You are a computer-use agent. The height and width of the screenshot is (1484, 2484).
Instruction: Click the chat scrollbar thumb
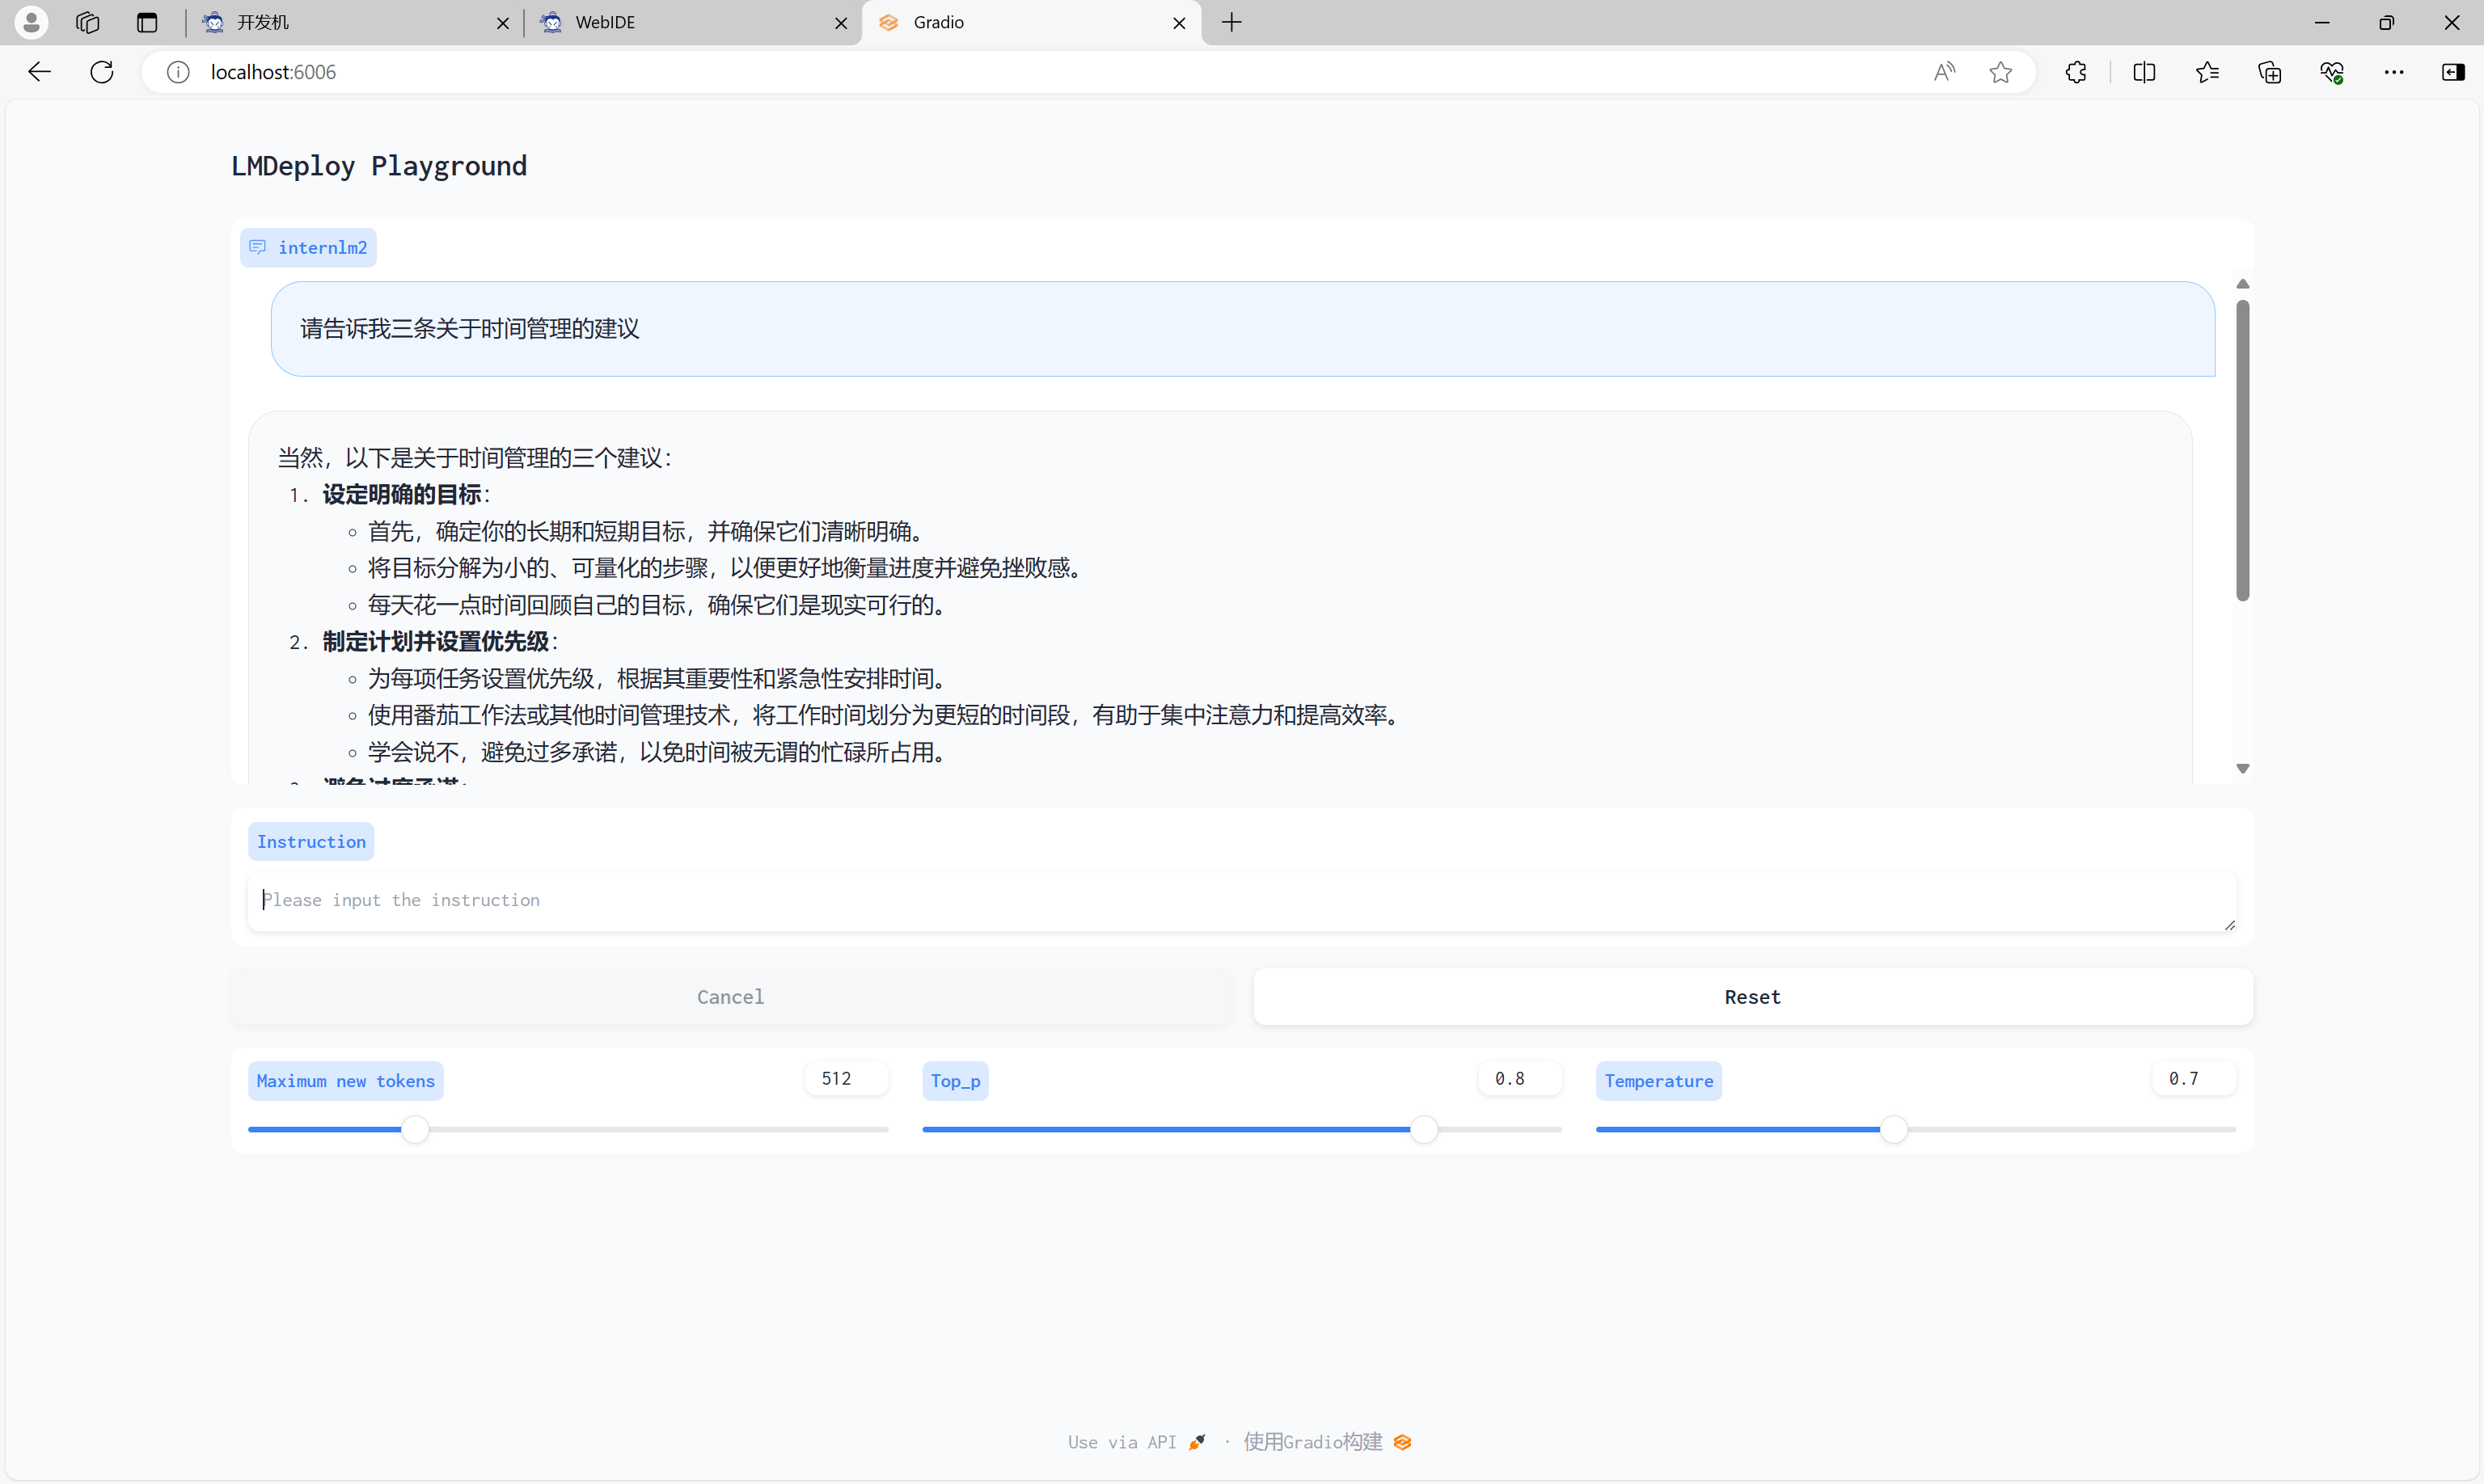[2243, 450]
